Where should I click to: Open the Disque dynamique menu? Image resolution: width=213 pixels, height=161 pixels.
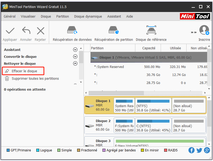point(88,17)
